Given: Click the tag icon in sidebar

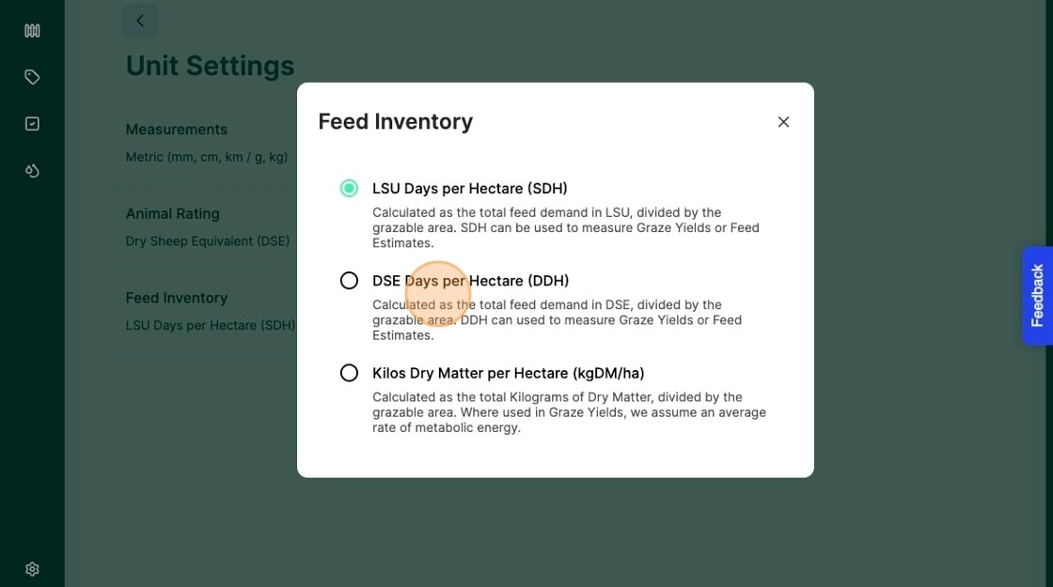Looking at the screenshot, I should pyautogui.click(x=32, y=77).
